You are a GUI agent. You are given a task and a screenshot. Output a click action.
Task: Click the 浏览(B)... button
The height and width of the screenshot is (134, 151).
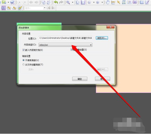pos(102,38)
